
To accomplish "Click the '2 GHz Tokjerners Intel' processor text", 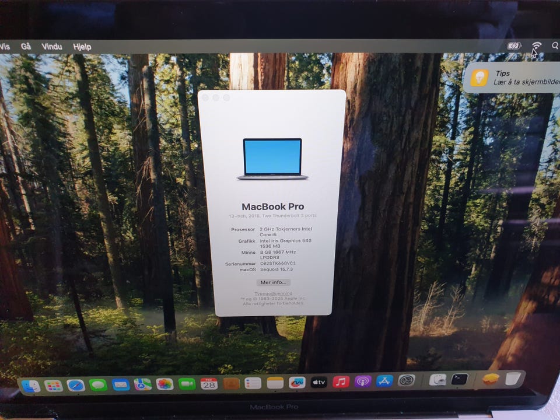I will point(286,229).
